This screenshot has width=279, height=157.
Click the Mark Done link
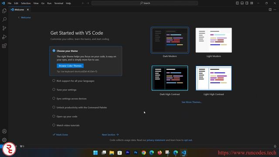tap(61, 135)
